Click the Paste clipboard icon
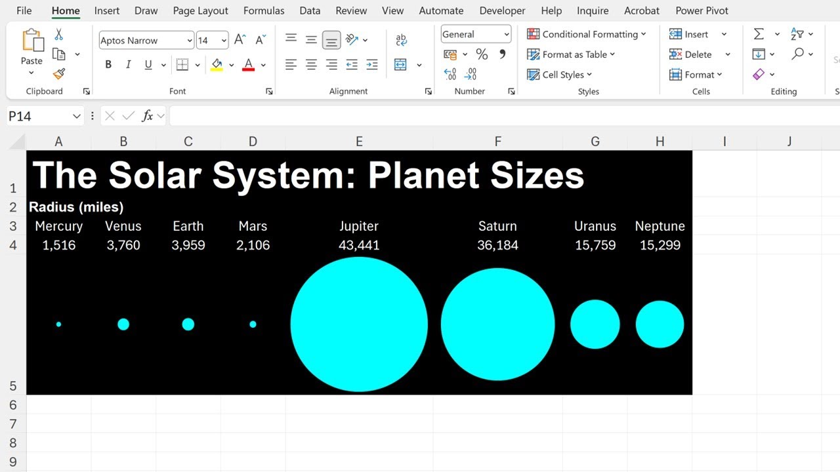 [x=32, y=41]
